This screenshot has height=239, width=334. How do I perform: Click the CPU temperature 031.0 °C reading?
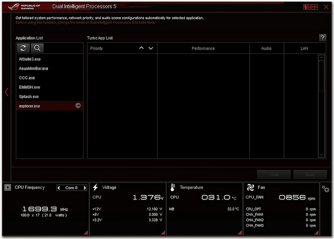[x=219, y=198]
